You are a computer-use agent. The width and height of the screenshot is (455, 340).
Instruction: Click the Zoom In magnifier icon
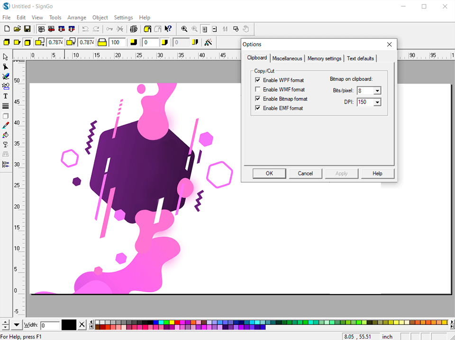coord(184,29)
